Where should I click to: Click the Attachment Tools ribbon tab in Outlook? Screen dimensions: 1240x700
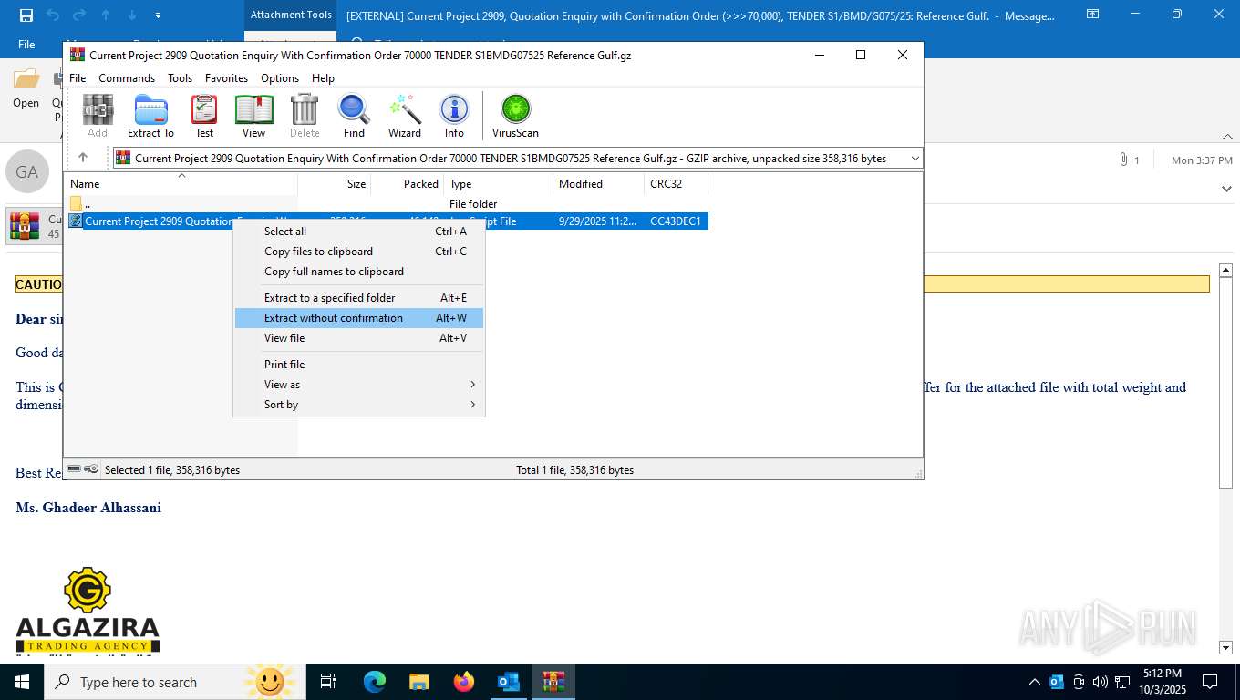tap(291, 15)
